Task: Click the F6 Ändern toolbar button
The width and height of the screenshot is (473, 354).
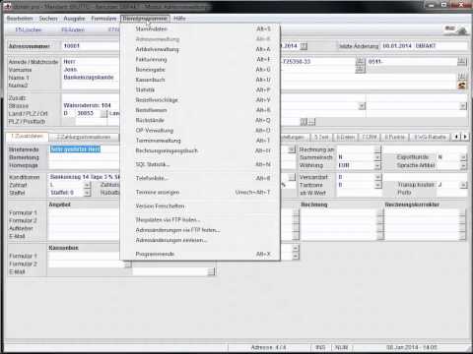Action: 73,29
